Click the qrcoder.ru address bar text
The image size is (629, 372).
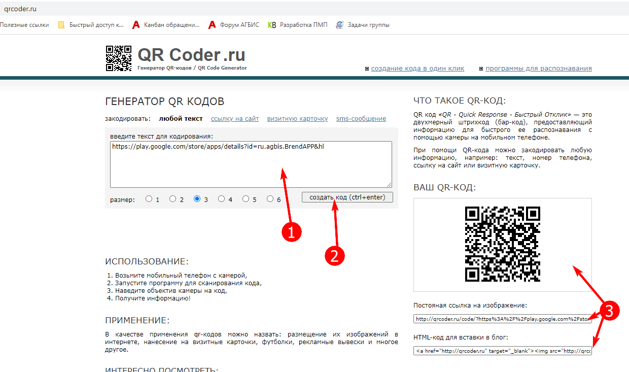(20, 9)
